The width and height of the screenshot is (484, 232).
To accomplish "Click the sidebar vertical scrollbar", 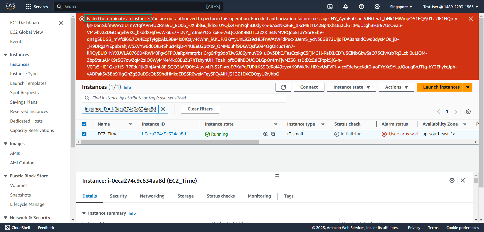I will point(73,83).
